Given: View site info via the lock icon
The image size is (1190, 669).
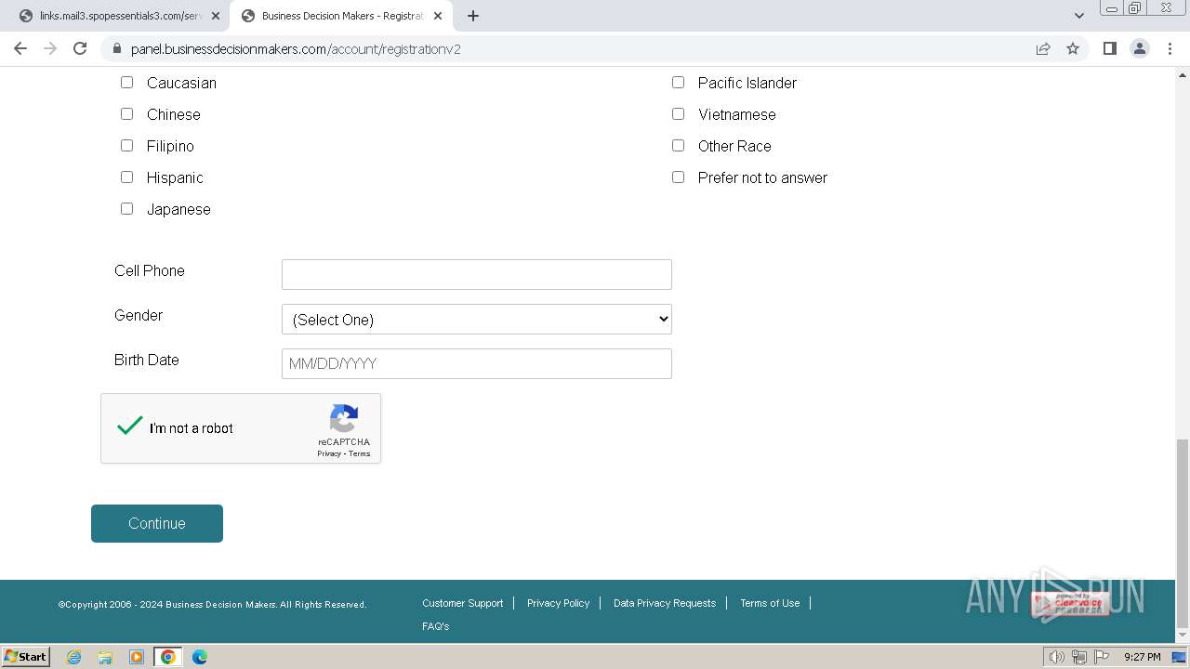Looking at the screenshot, I should [x=116, y=48].
